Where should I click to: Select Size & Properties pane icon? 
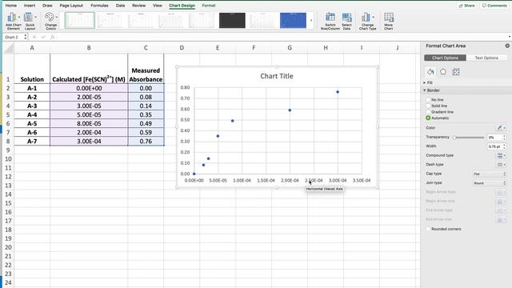[x=456, y=72]
